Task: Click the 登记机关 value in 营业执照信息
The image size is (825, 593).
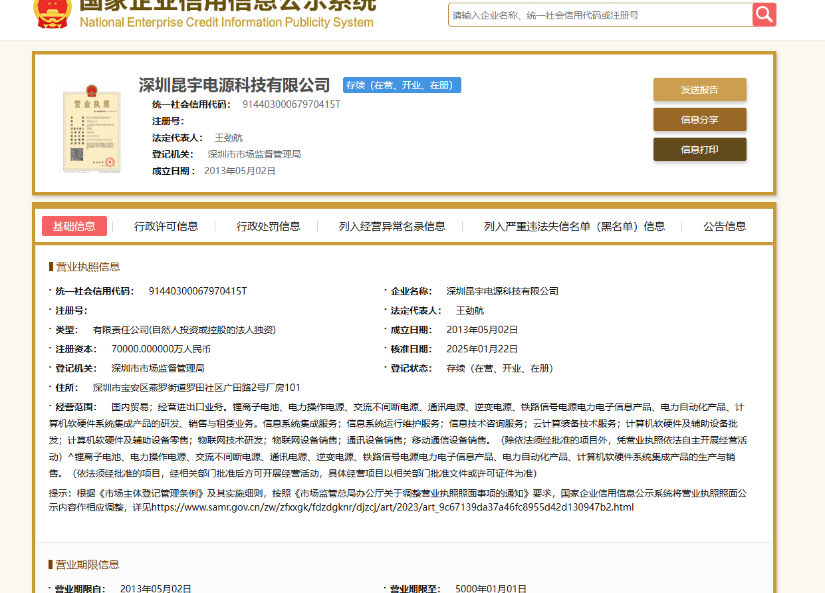Action: (158, 368)
